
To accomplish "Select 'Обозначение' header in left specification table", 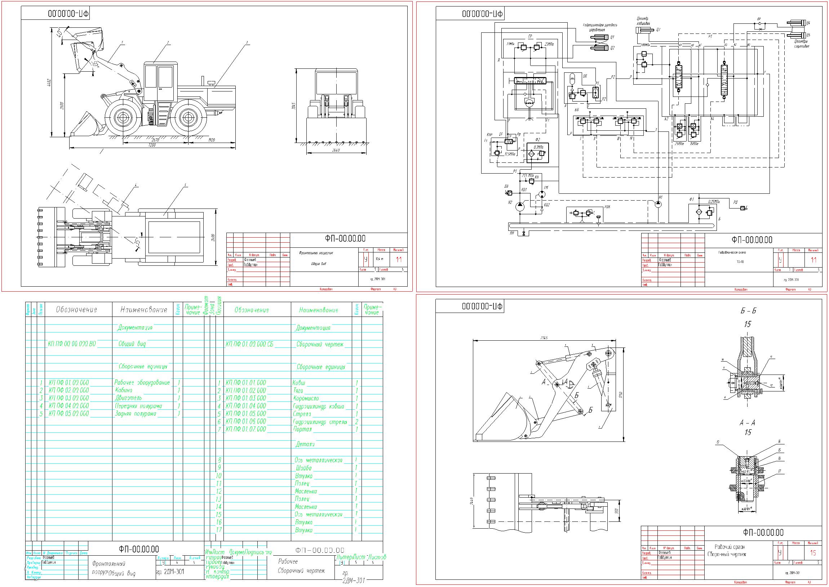I will [76, 310].
